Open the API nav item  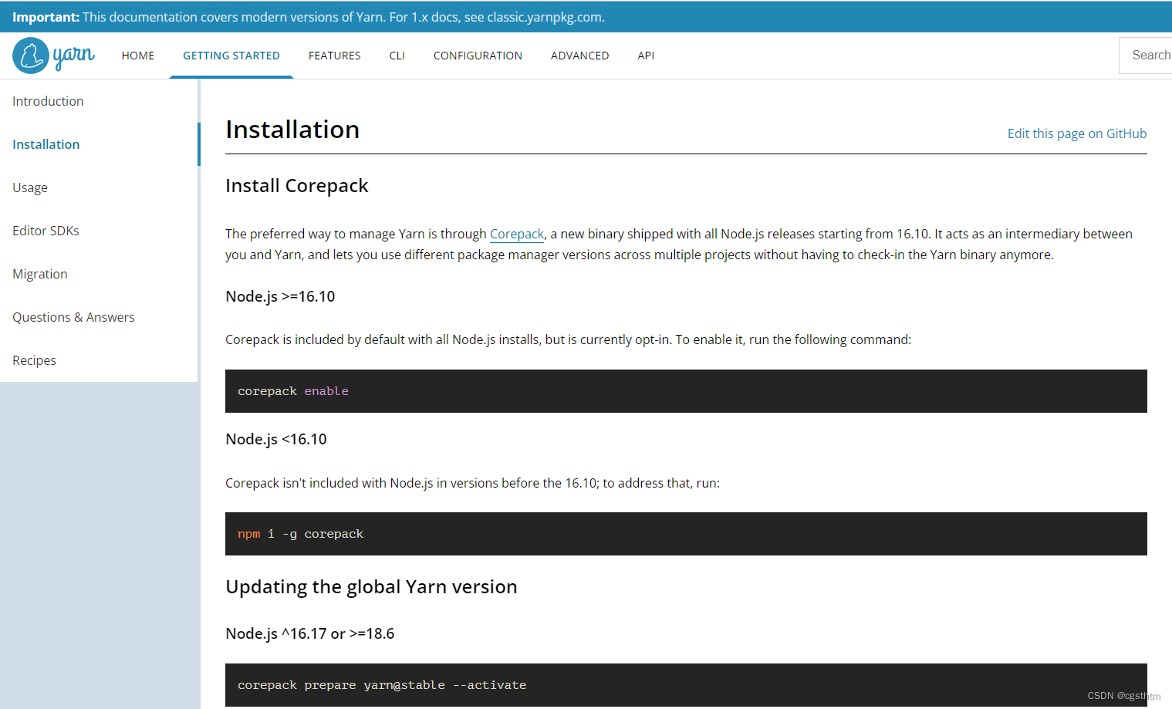[647, 56]
